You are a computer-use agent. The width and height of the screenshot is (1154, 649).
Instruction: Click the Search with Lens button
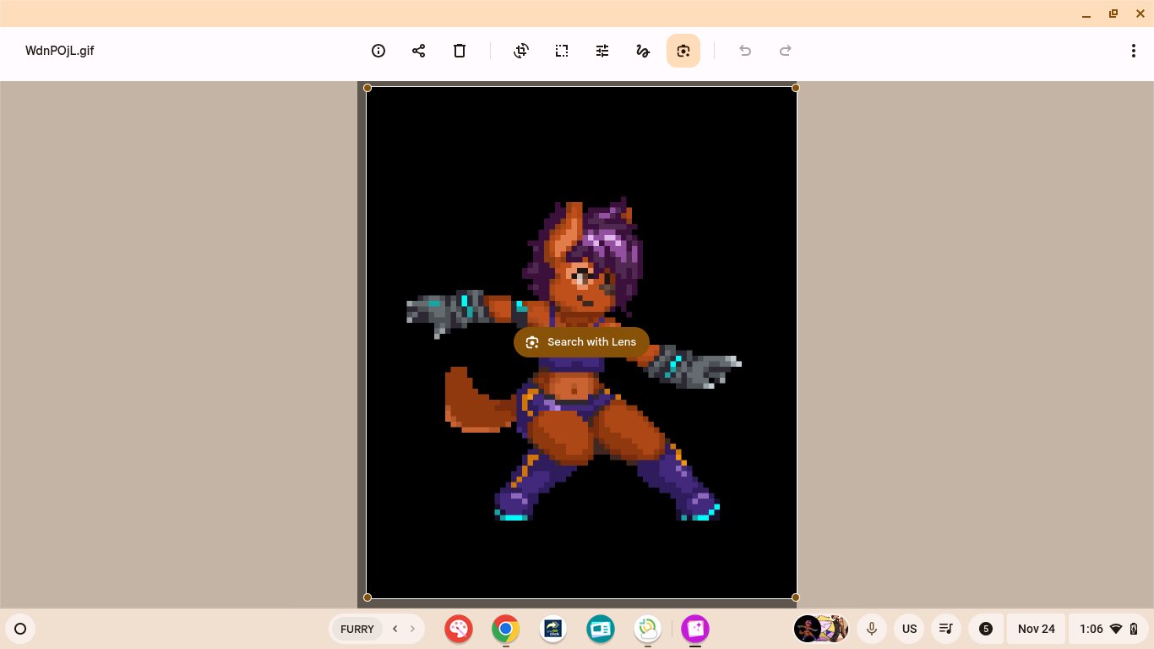pyautogui.click(x=581, y=342)
